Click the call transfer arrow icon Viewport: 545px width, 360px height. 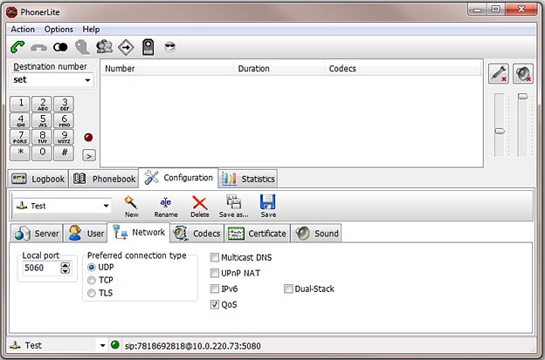coord(126,47)
